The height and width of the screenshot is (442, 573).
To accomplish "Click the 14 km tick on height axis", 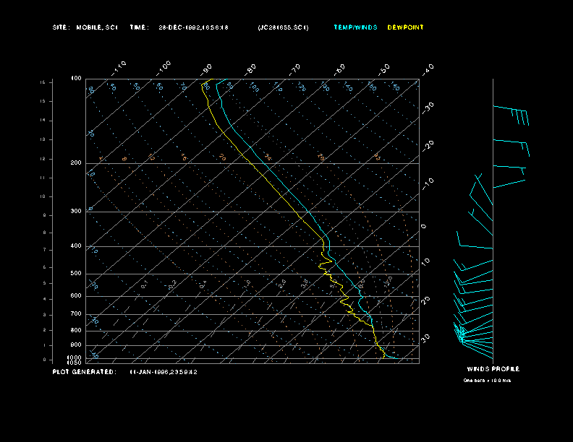I will [x=43, y=121].
